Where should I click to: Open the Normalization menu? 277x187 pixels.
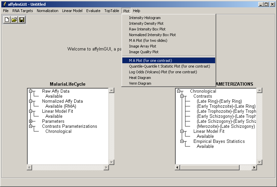[47, 11]
